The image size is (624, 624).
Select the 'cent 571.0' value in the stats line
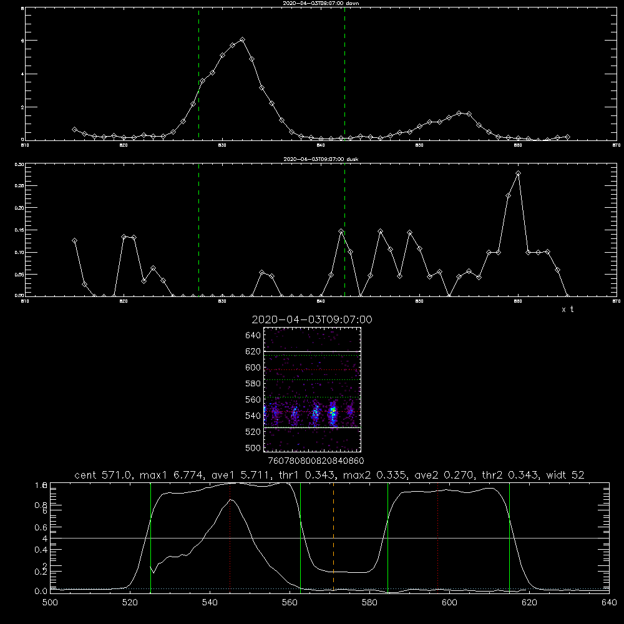coord(102,475)
